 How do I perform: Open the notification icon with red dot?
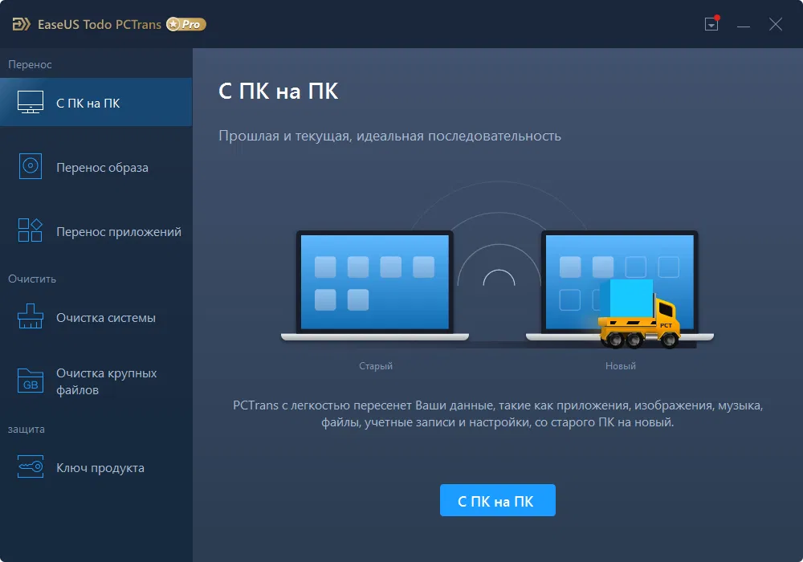click(x=711, y=24)
